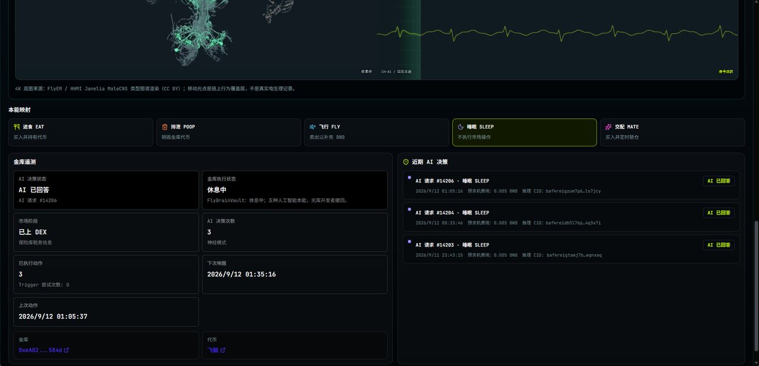Image resolution: width=759 pixels, height=366 pixels.
Task: Click the shield icon beside 近期 AI 决策
Action: tap(406, 162)
